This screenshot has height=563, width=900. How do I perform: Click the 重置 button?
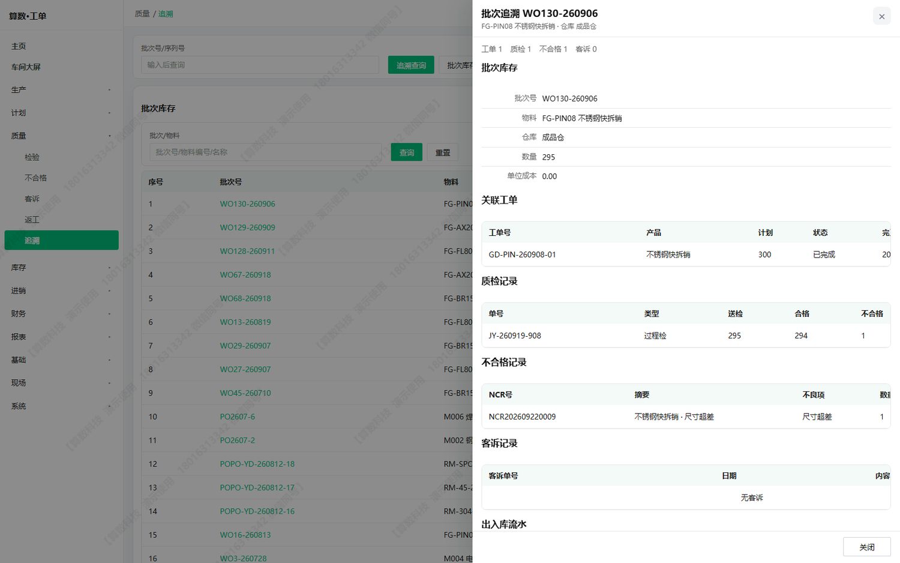(x=443, y=152)
